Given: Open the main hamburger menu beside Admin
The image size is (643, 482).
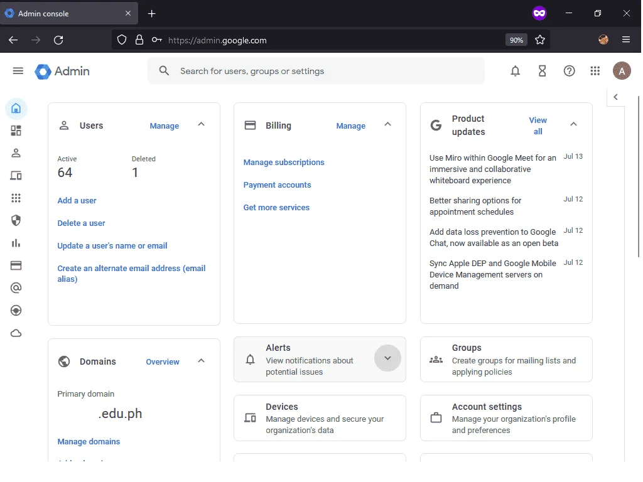Looking at the screenshot, I should coord(18,71).
